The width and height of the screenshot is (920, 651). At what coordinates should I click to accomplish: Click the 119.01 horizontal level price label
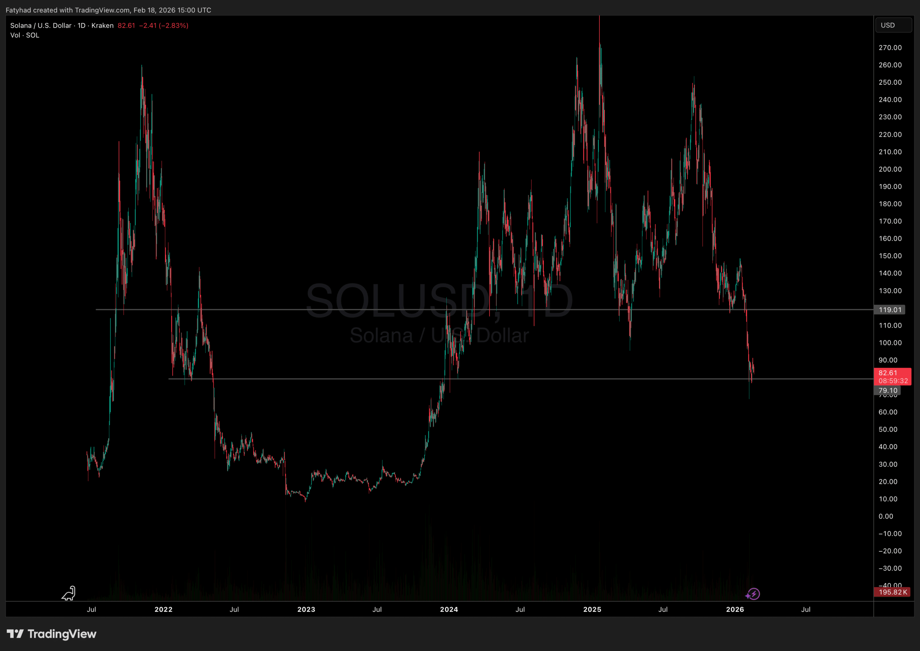[890, 310]
